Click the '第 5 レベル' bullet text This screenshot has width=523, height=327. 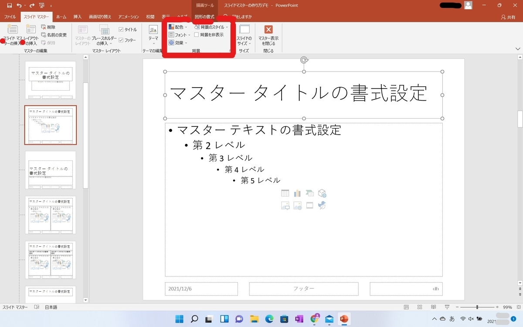tap(261, 180)
